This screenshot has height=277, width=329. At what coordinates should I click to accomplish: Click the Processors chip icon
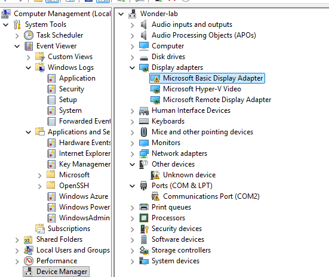[x=144, y=218]
